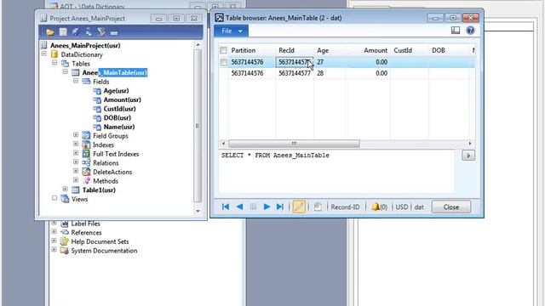Jump to last record in Table browser
Viewport: 545px width, 306px height.
tap(280, 207)
